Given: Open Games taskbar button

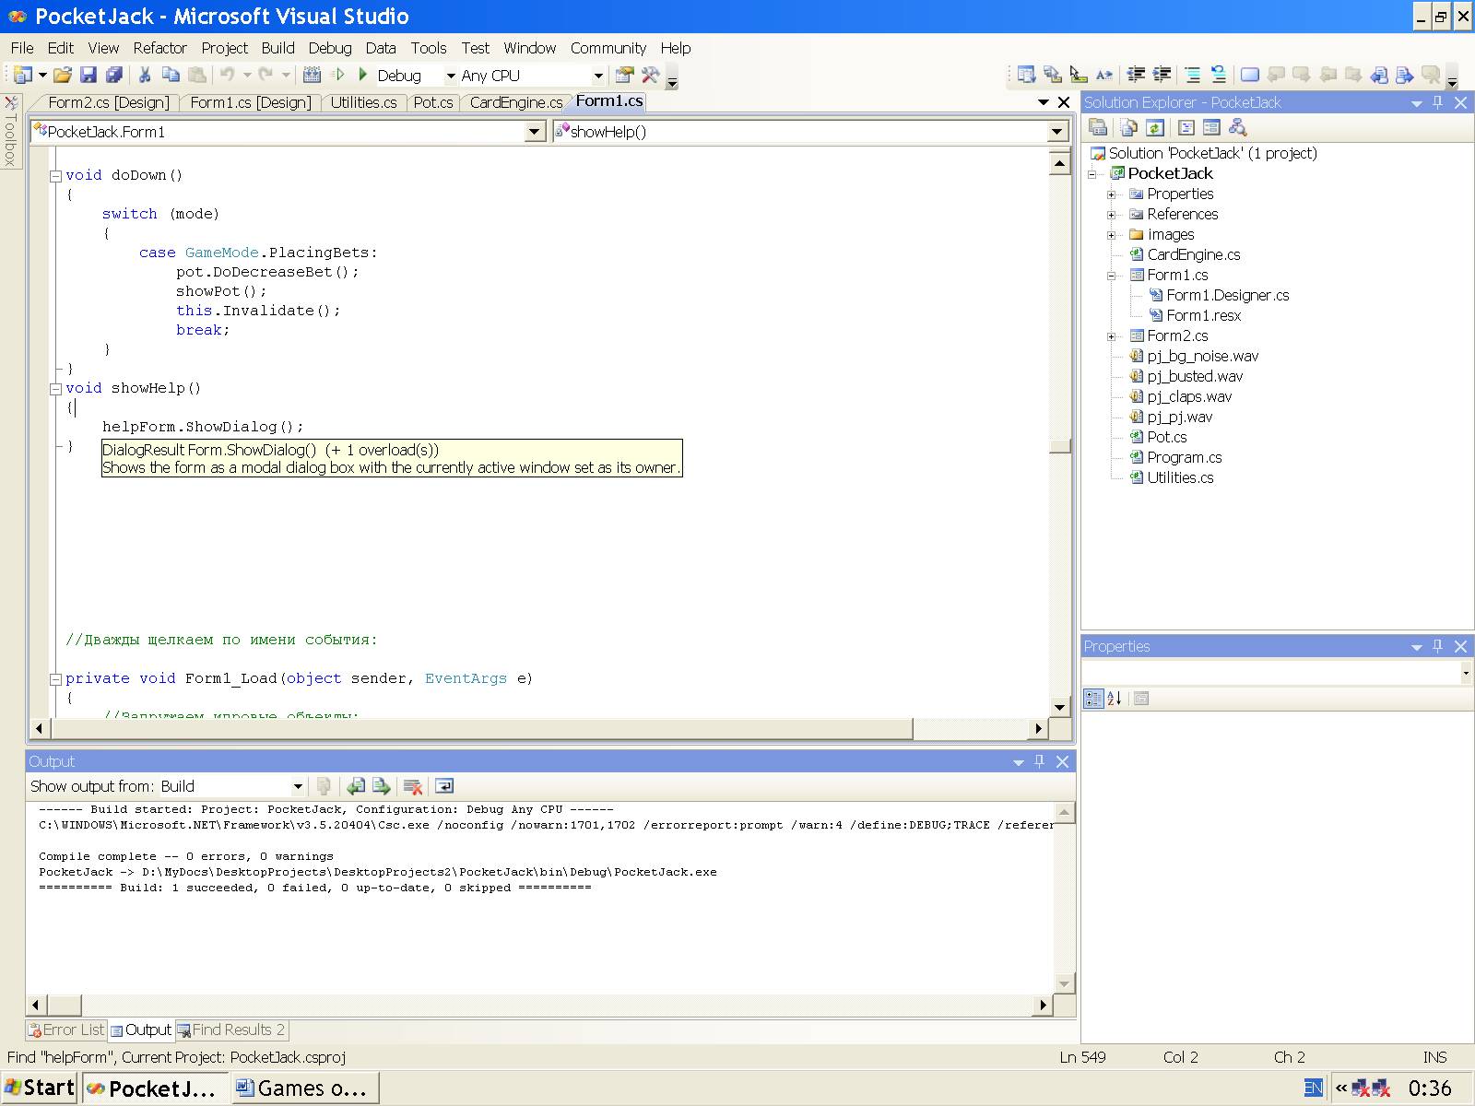Looking at the screenshot, I should pos(304,1088).
